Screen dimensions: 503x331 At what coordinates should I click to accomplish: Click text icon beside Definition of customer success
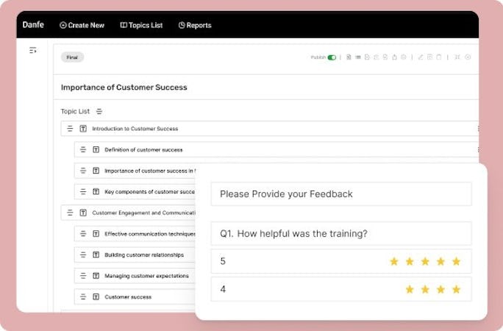click(96, 150)
